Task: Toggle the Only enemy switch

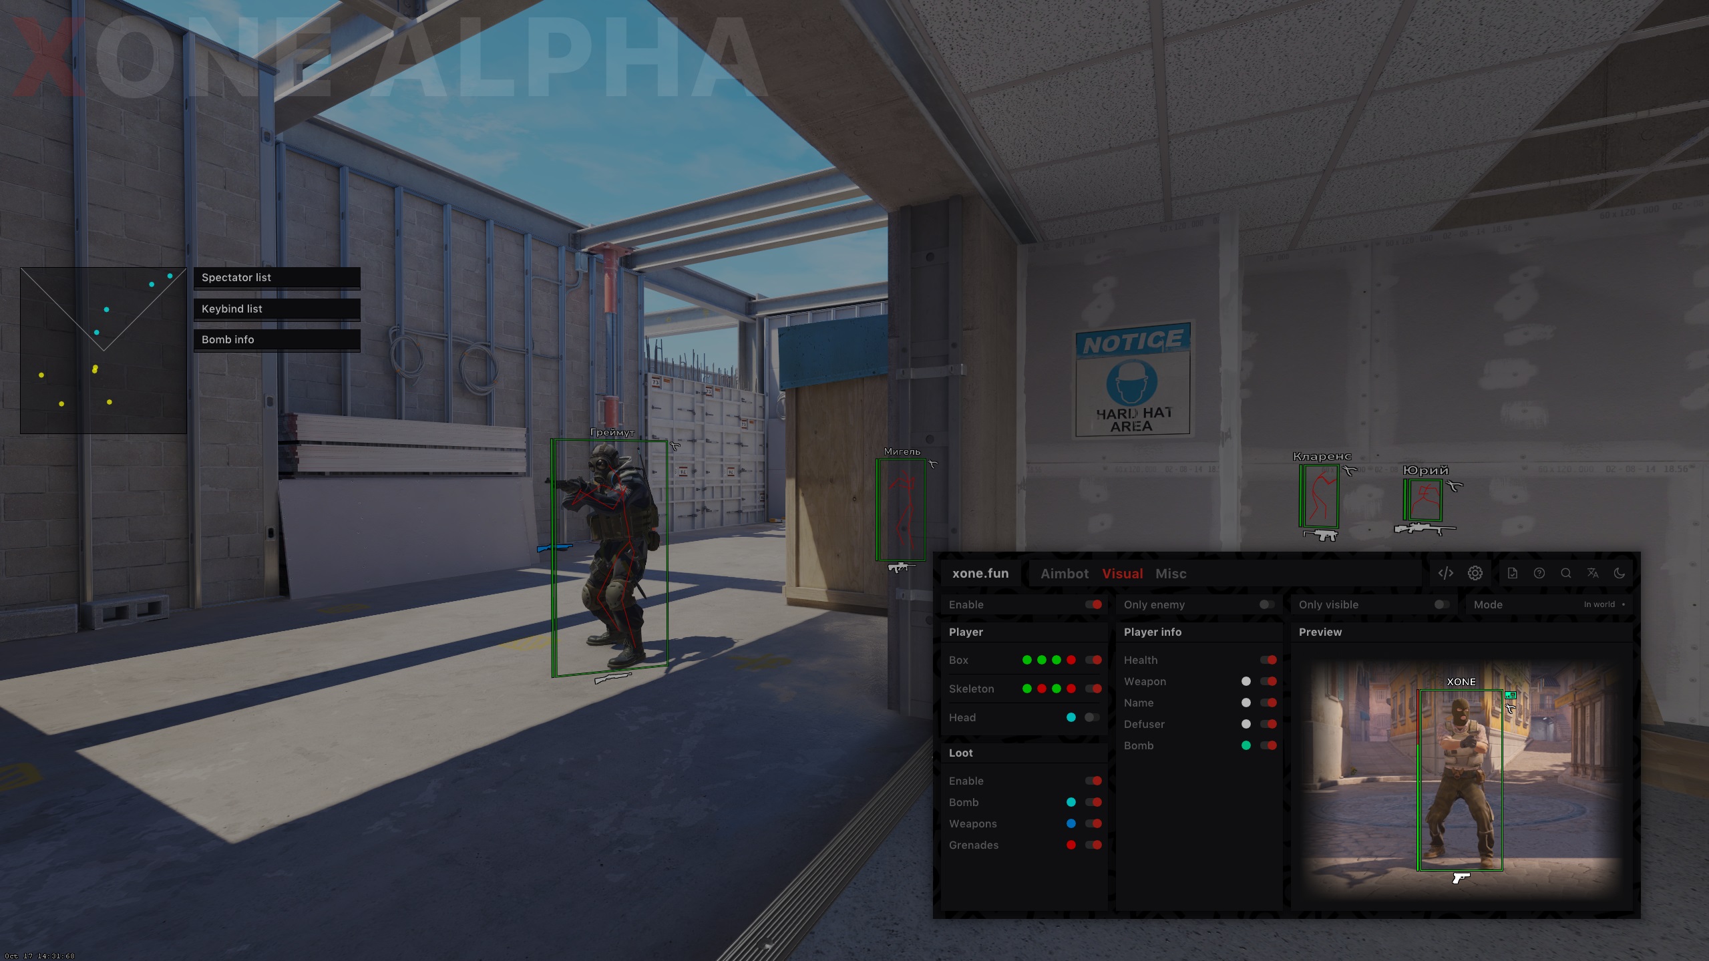Action: pos(1266,604)
